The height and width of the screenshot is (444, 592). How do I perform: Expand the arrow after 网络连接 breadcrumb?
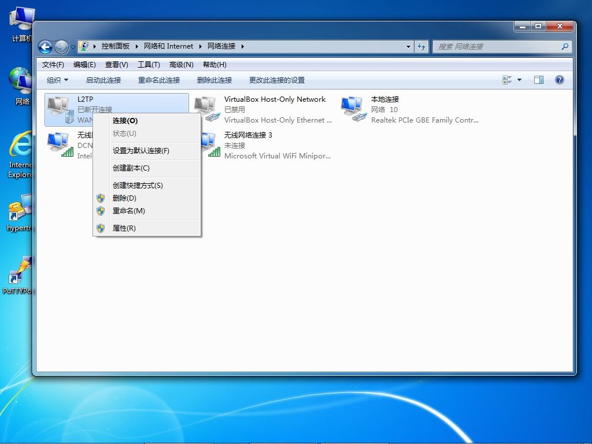pos(243,46)
